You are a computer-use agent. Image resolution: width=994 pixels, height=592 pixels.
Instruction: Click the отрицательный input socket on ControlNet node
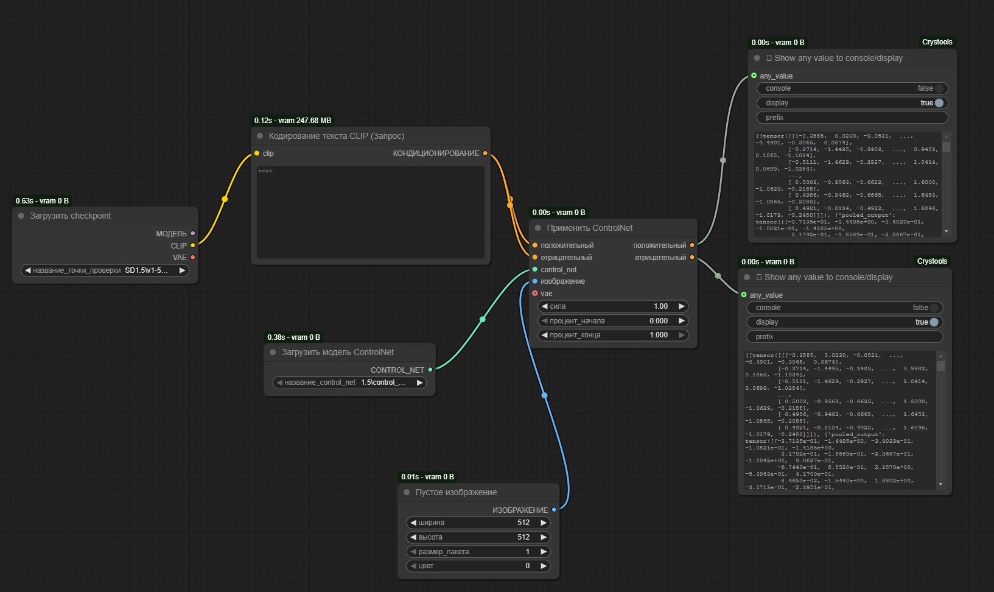(x=535, y=257)
